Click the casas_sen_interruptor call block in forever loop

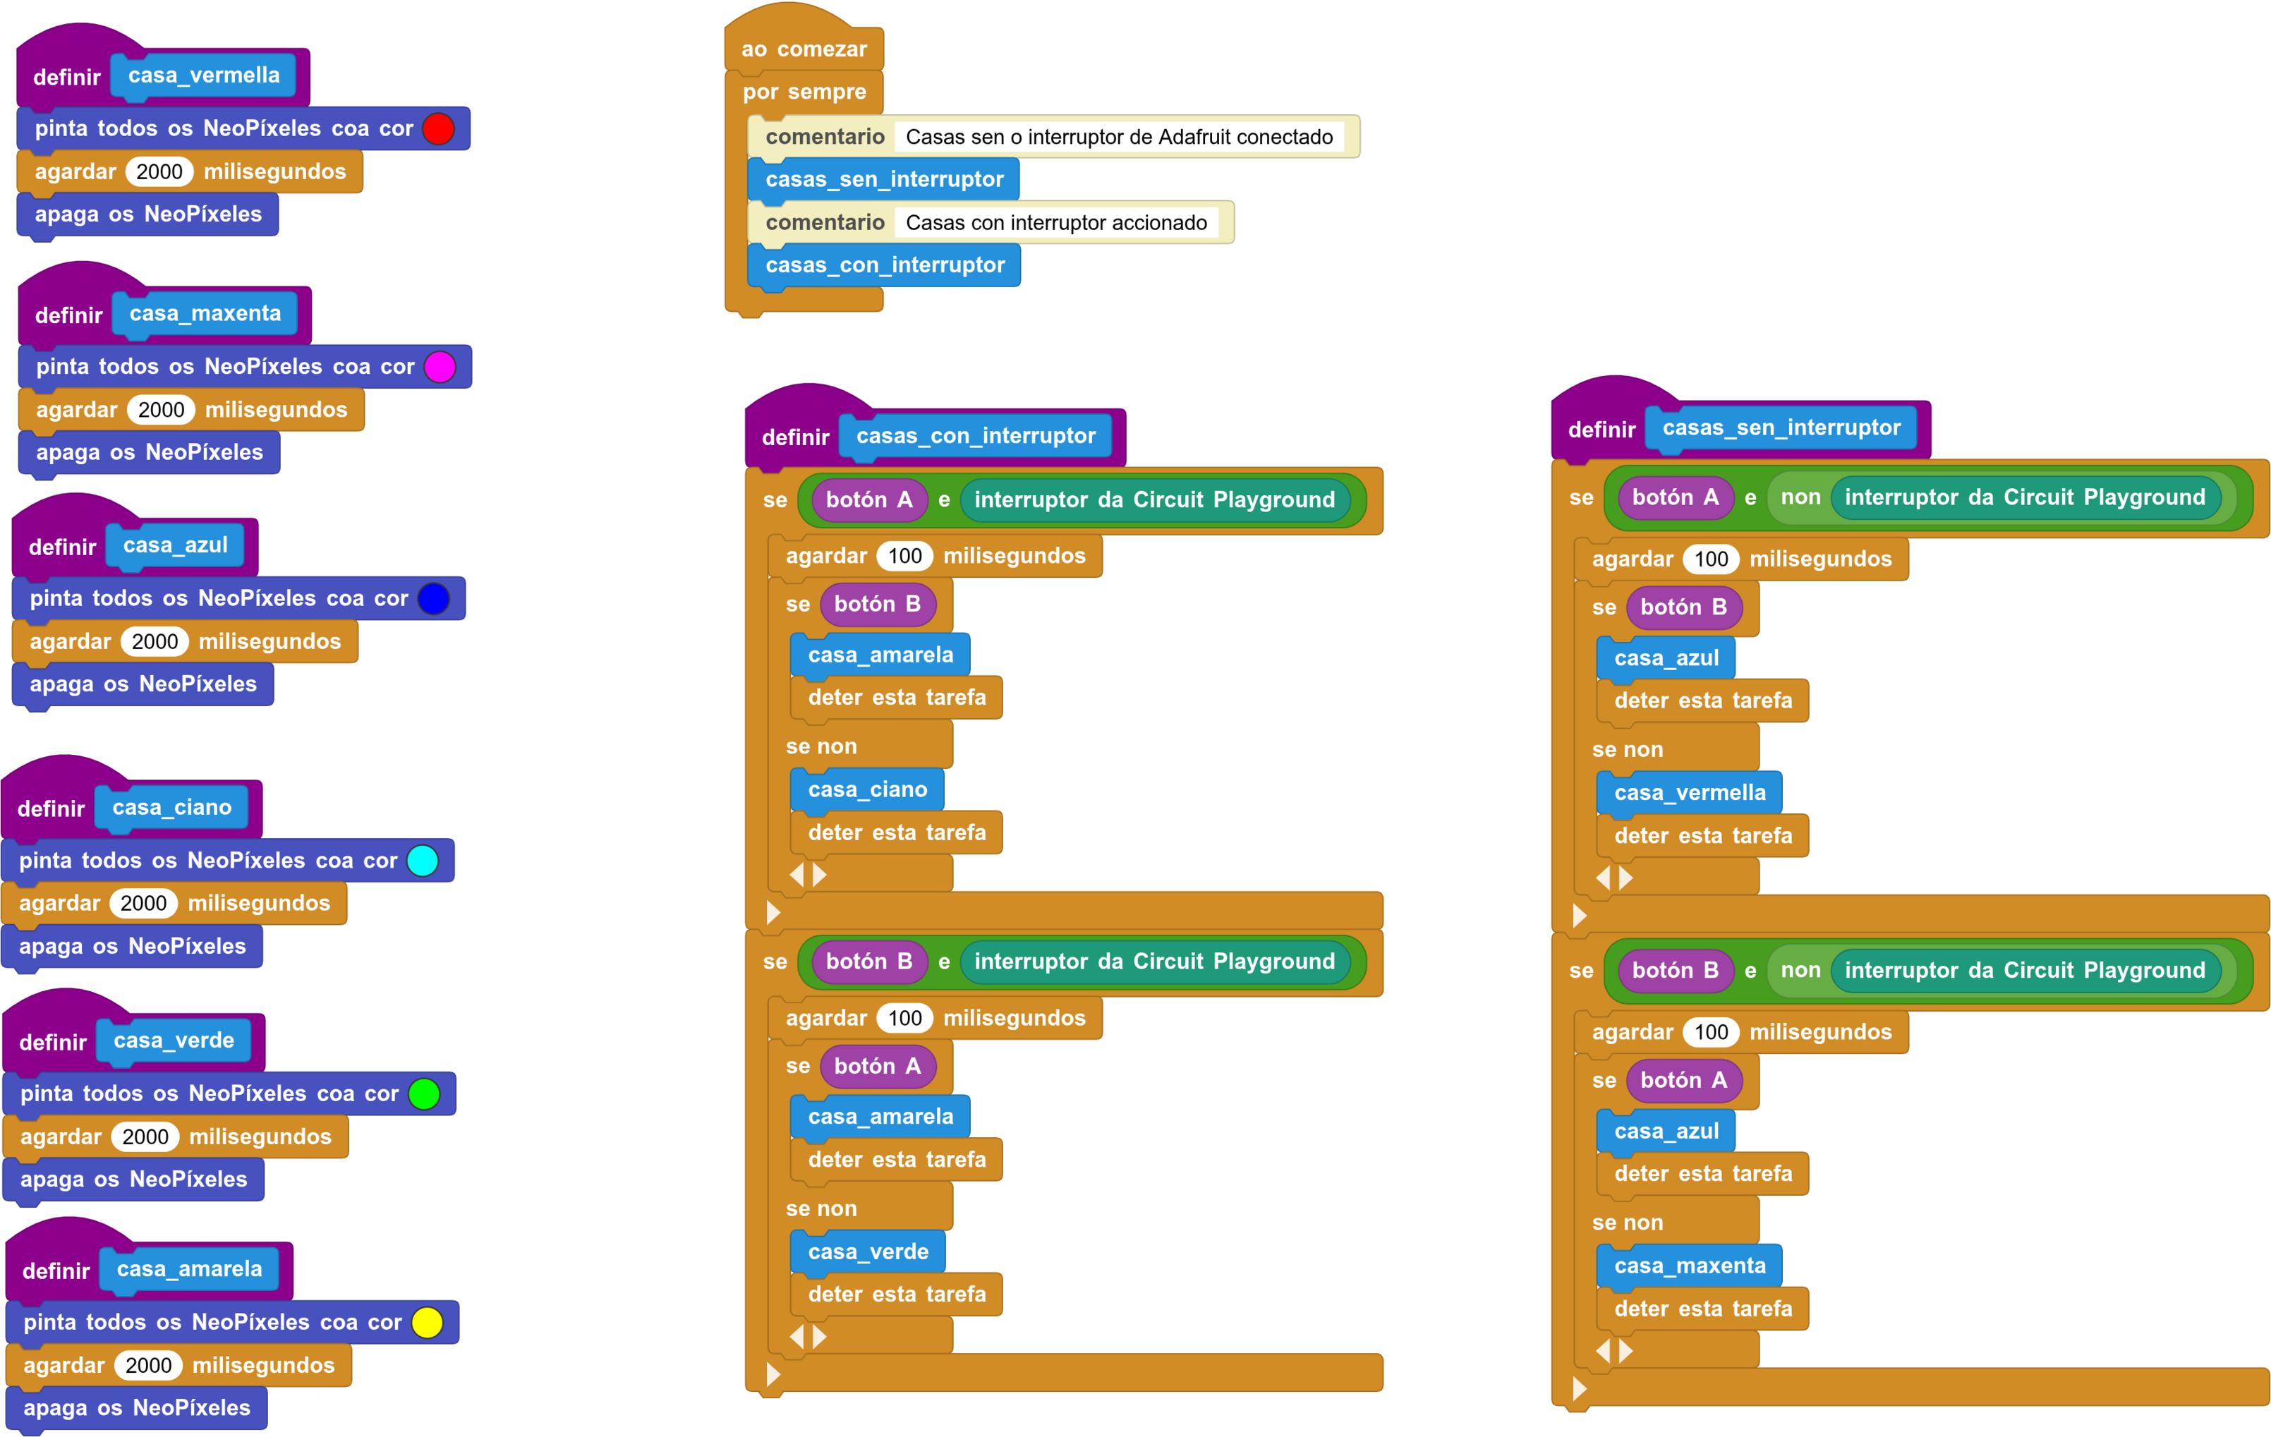point(884,179)
